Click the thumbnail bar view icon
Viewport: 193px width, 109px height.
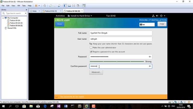69,6
